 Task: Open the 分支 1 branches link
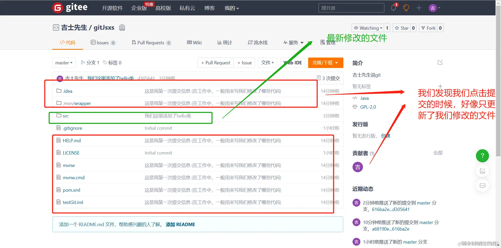[x=90, y=63]
